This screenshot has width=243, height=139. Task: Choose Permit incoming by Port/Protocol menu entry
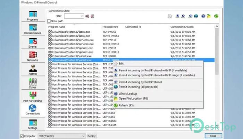[158, 82]
